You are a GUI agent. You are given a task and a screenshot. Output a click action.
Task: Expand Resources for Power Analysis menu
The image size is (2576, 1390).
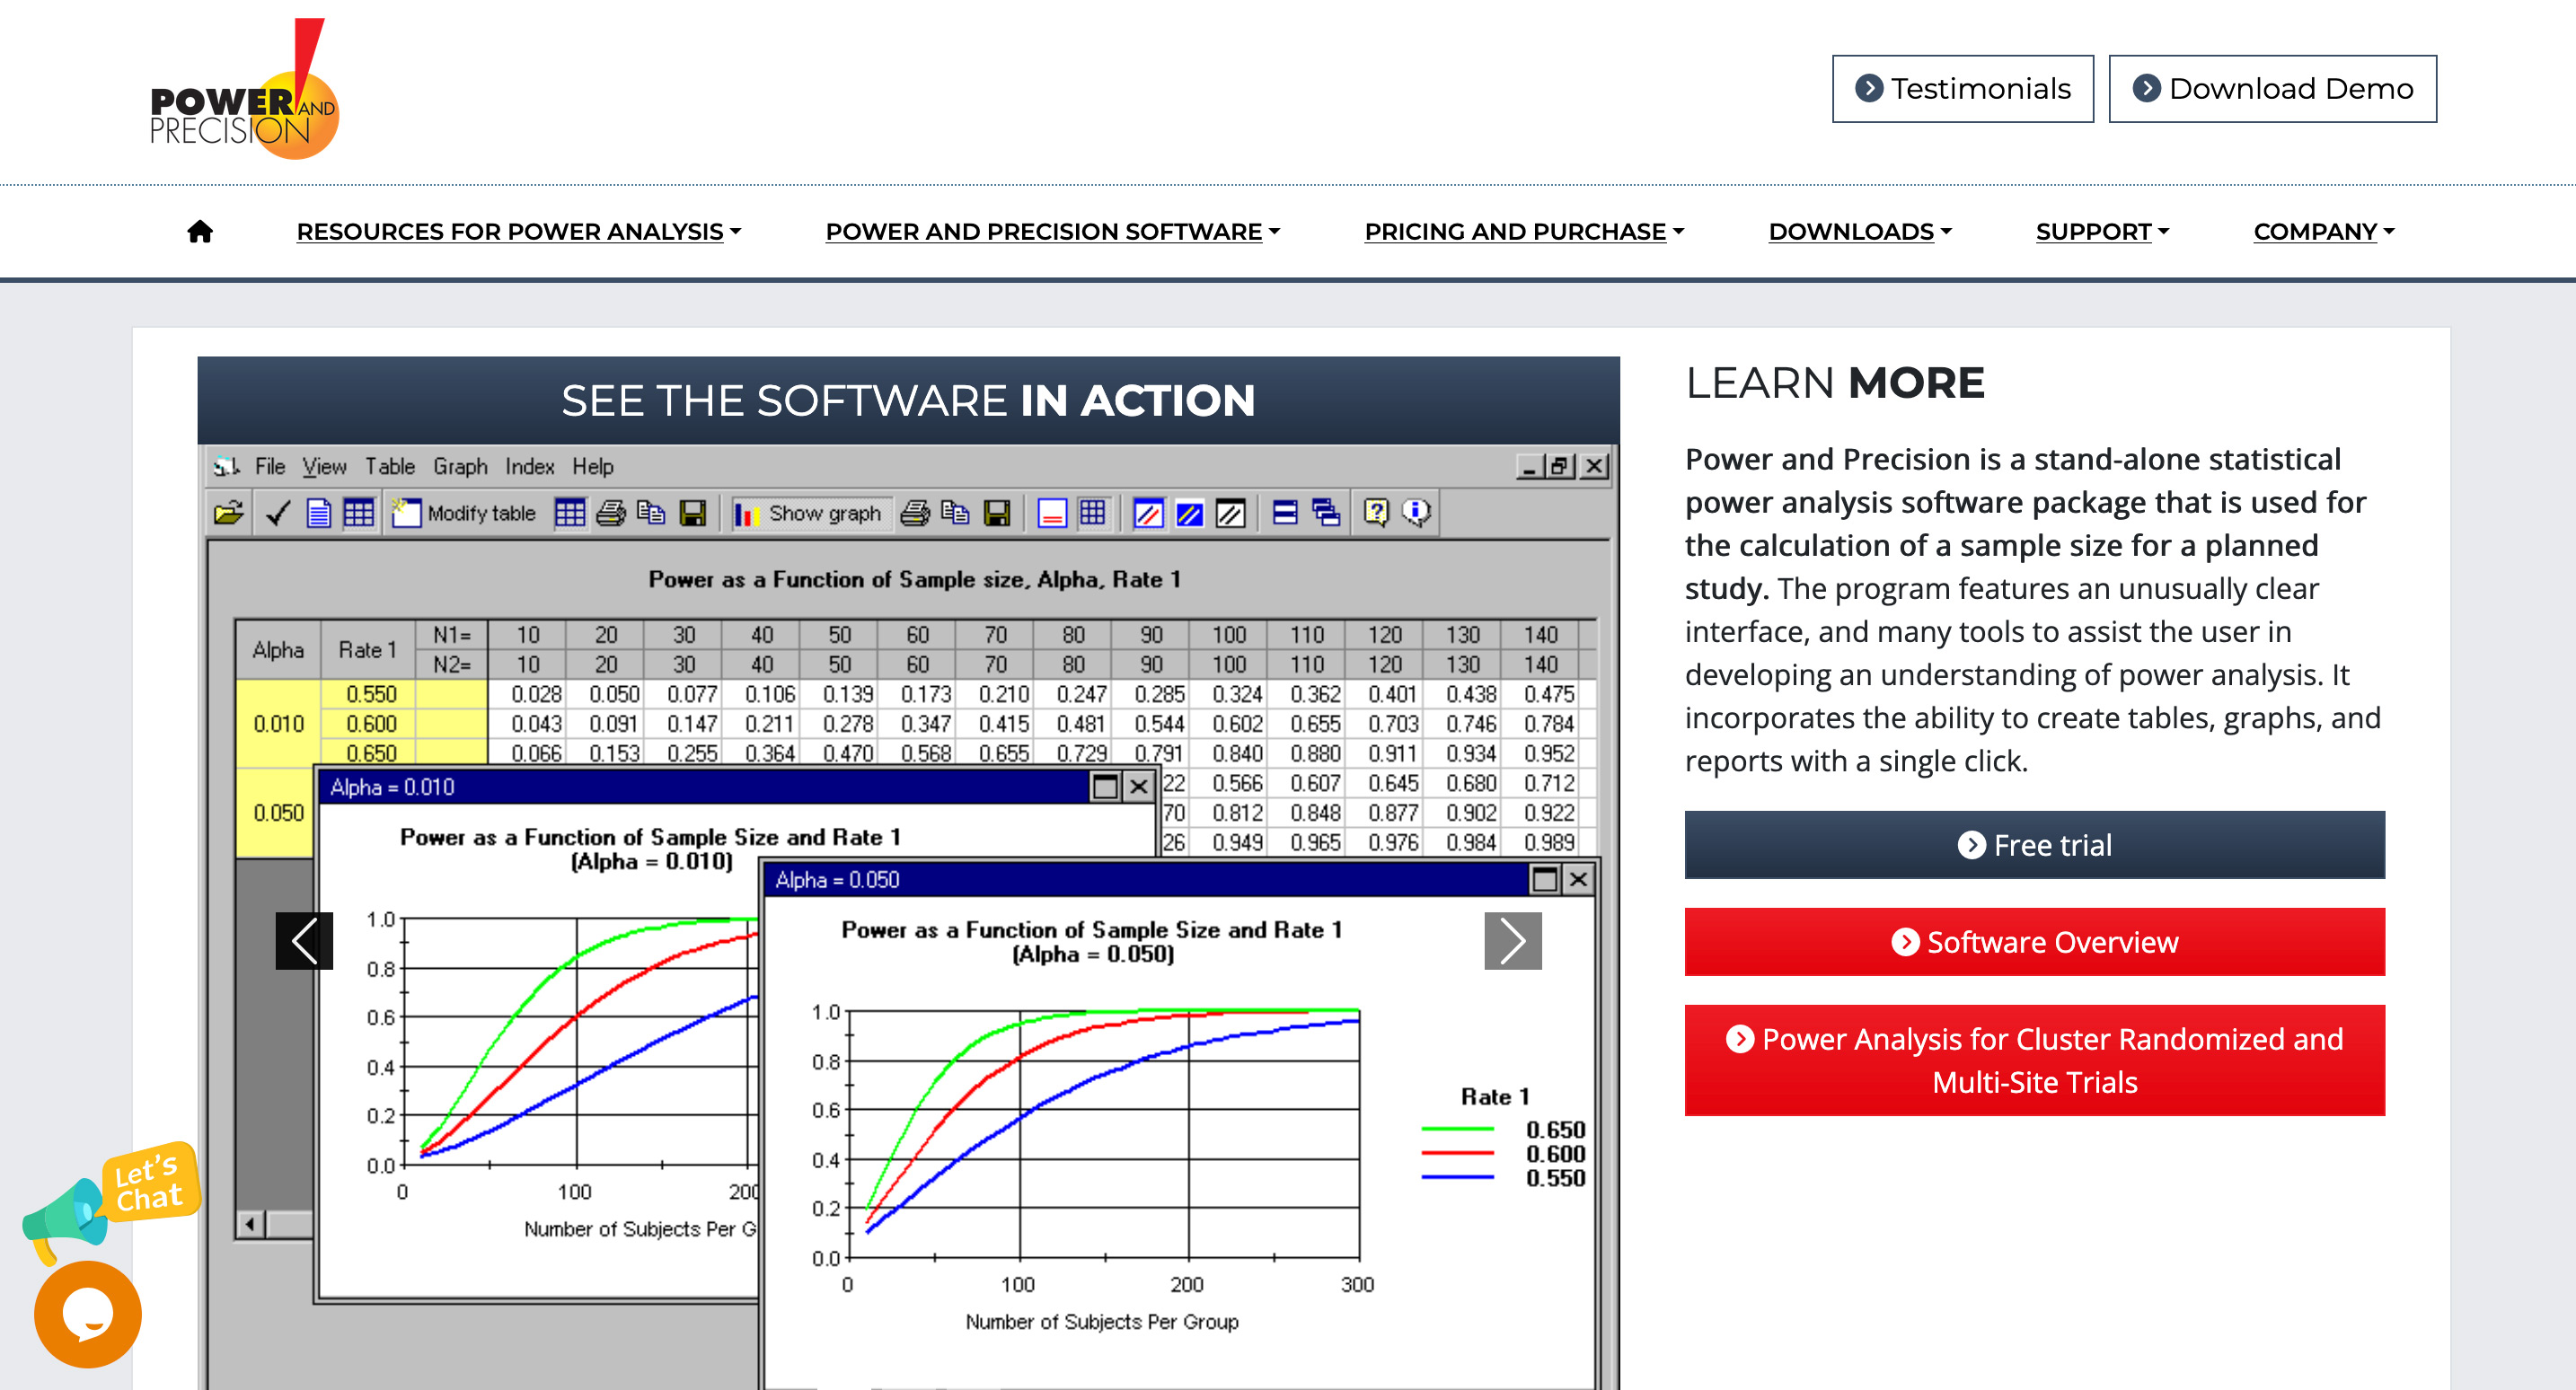coord(518,231)
